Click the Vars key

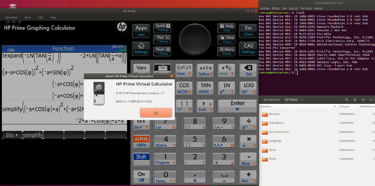click(141, 69)
